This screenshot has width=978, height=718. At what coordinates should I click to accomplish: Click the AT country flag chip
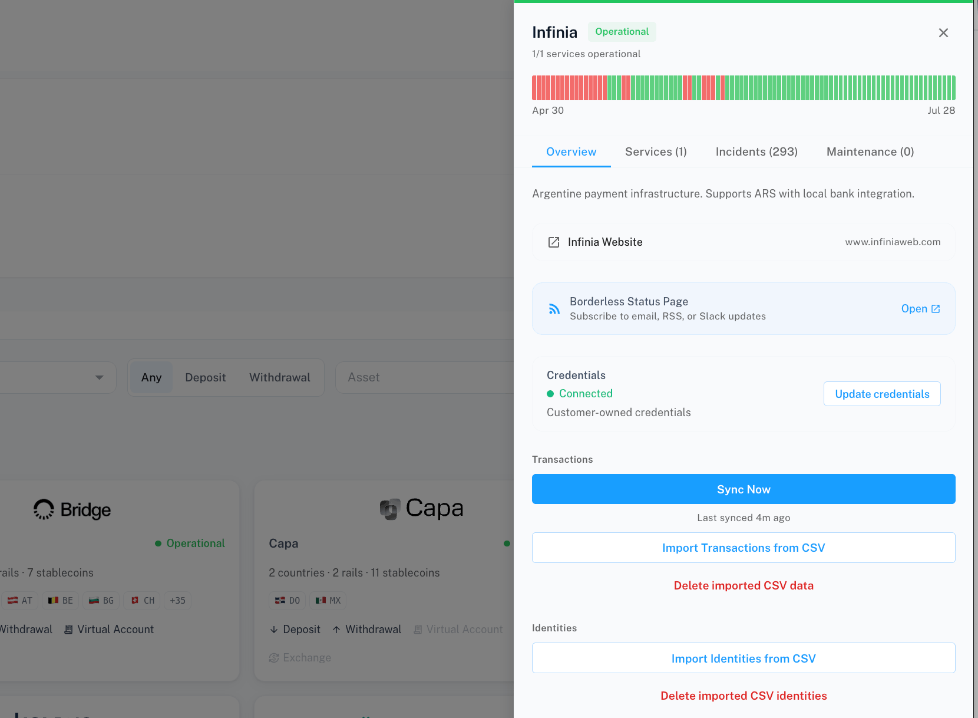click(x=19, y=601)
